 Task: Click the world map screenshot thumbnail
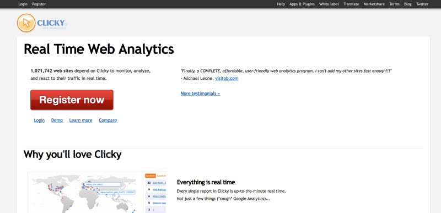[97, 193]
